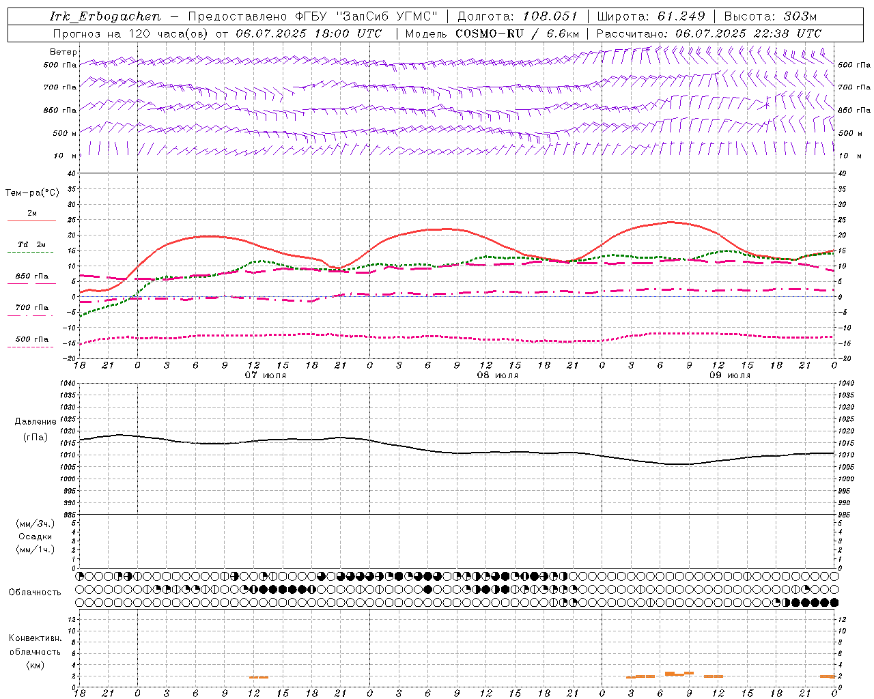Click the 08 июля date label
Viewport: 874px width, 699px height.
(x=498, y=375)
